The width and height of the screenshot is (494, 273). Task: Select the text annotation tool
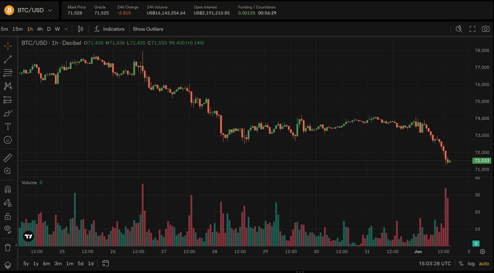8,126
